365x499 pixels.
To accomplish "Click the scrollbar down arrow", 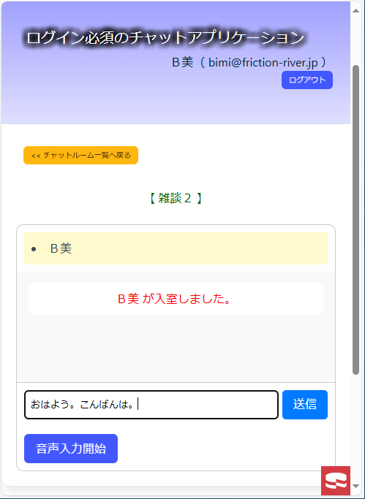I will [355, 487].
